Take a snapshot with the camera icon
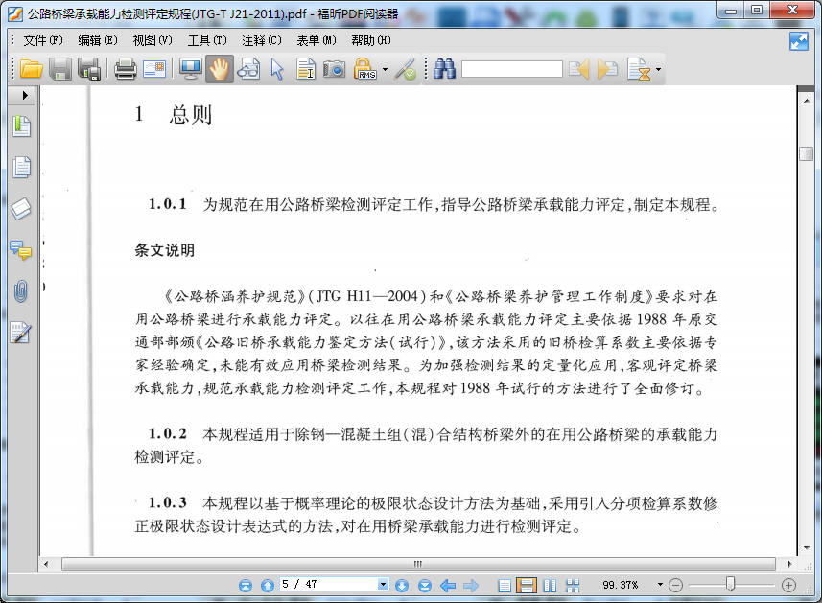This screenshot has height=603, width=822. click(334, 69)
